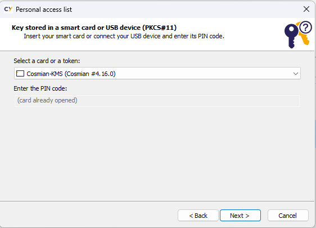
Task: Click the Insert your smart card instruction text
Action: tap(124, 37)
